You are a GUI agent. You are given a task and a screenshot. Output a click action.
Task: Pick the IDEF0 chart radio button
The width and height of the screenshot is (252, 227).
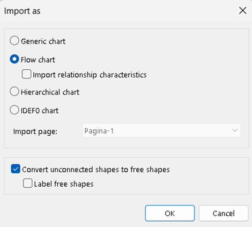14,110
